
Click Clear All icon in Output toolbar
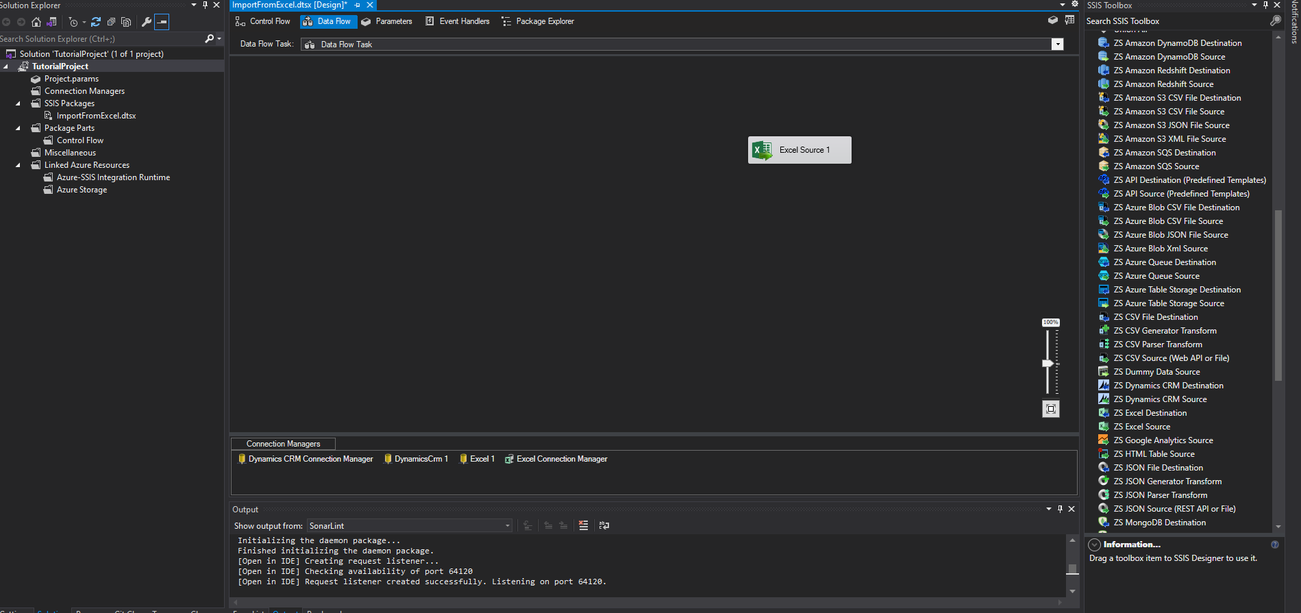pyautogui.click(x=583, y=525)
